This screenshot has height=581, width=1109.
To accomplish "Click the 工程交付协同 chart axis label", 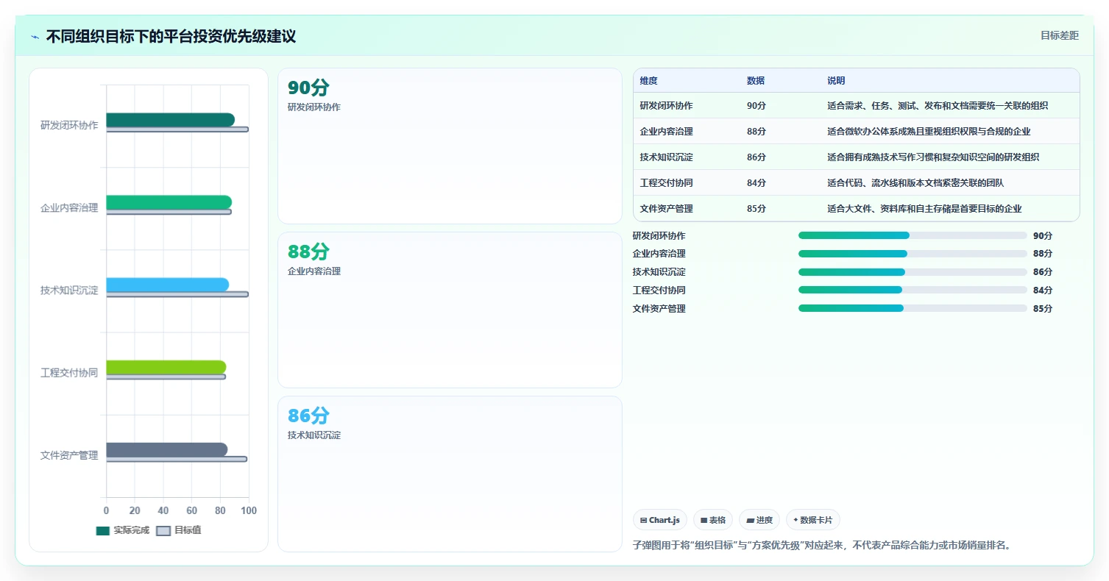I will click(x=69, y=373).
